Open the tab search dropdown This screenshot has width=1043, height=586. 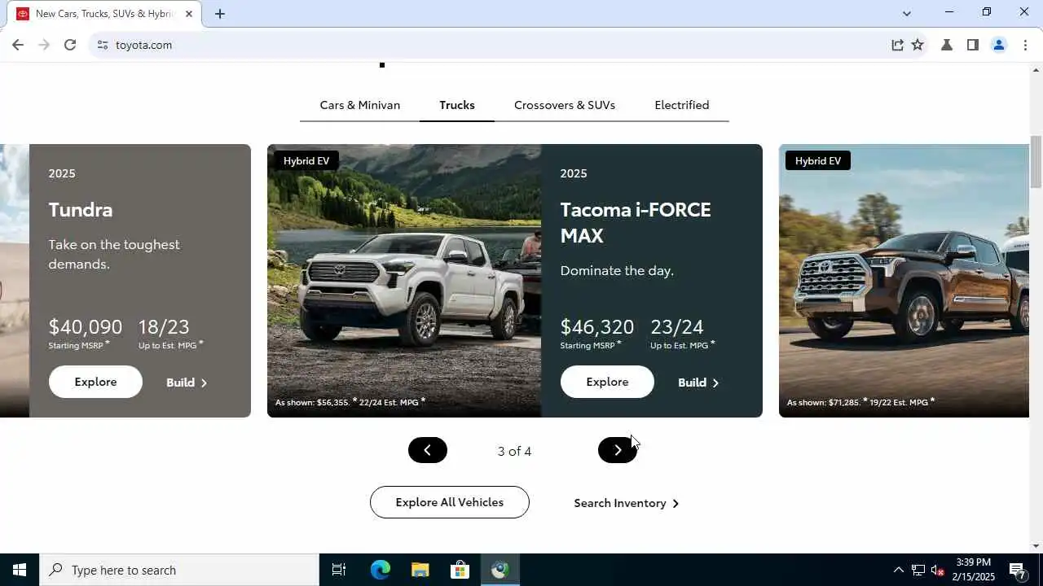(x=906, y=13)
